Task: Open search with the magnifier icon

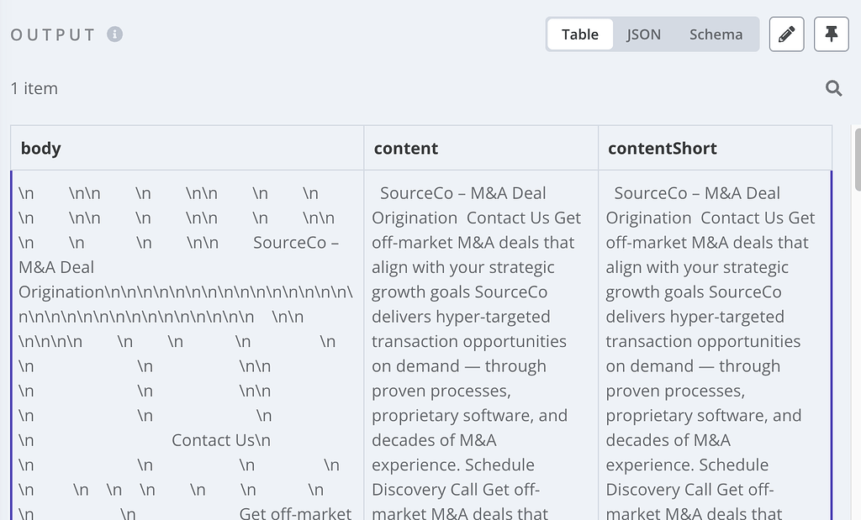Action: coord(833,88)
